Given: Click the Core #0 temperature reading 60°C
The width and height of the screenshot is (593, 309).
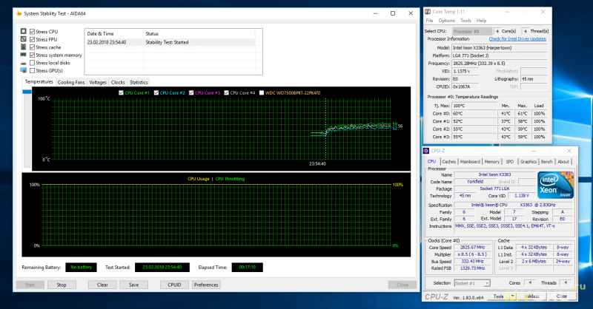Looking at the screenshot, I should [474, 114].
